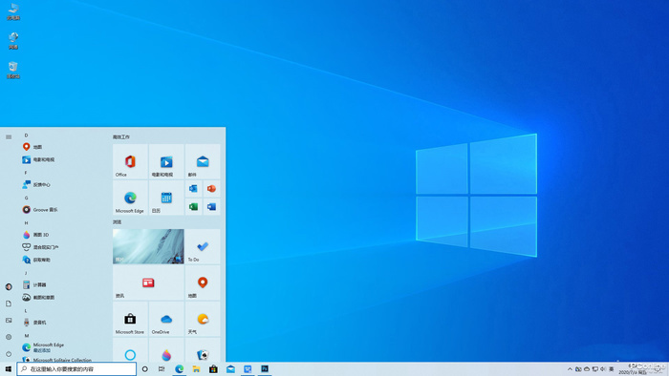Jump to letter H section header

coord(26,222)
